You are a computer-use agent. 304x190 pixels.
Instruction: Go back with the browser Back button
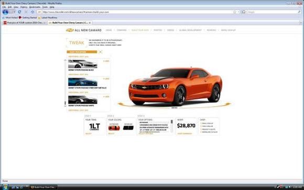5,12
